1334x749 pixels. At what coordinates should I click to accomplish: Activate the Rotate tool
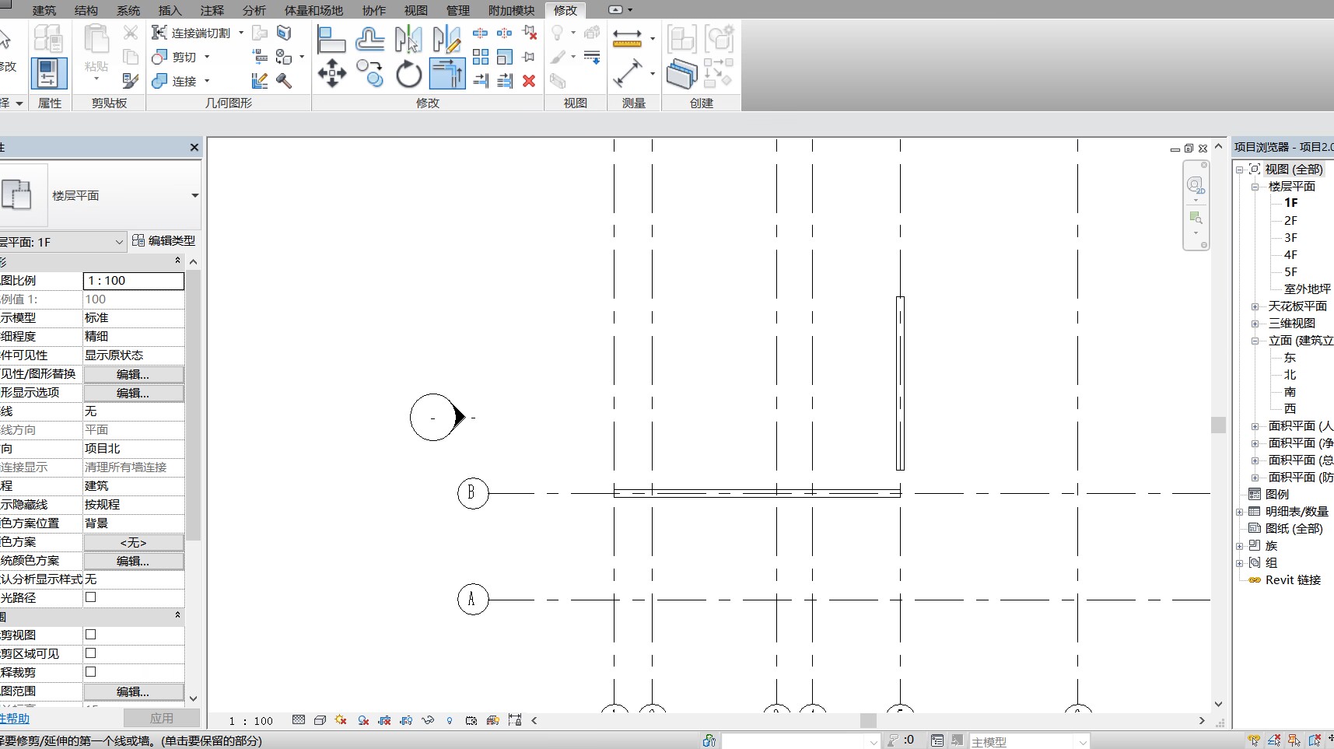point(408,75)
